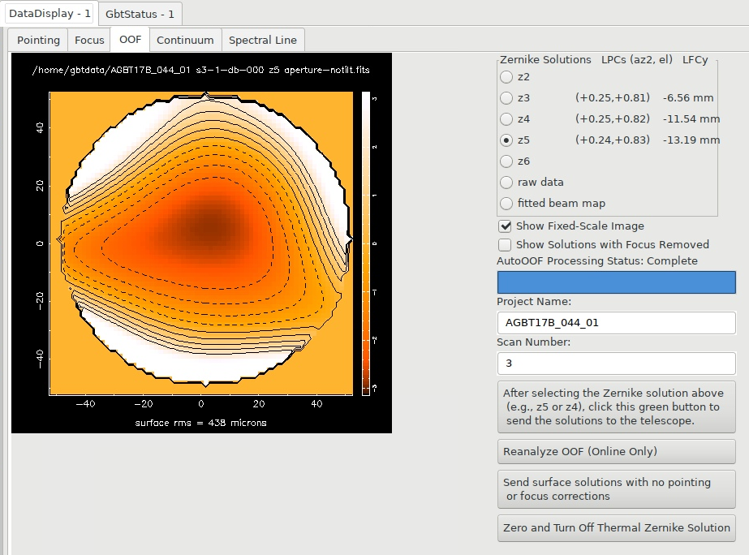The height and width of the screenshot is (555, 749).
Task: Click AutoOOF Processing Status: Complete label
Action: [x=597, y=260]
